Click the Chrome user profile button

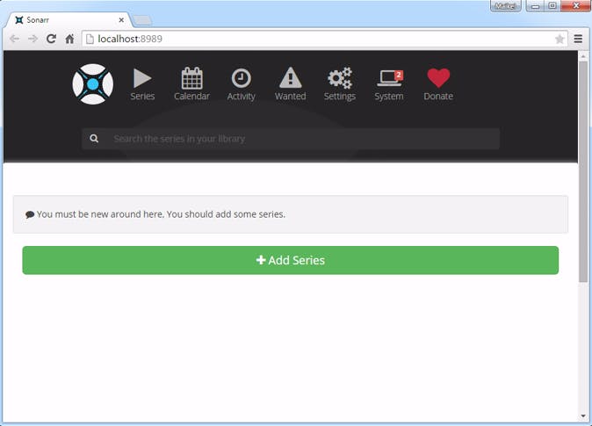tap(506, 5)
